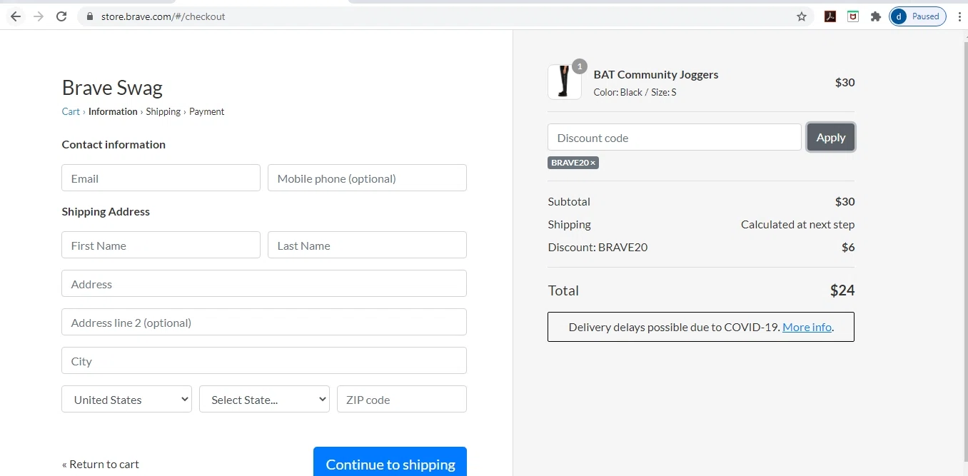
Task: Go back with the browser back arrow
Action: [16, 16]
